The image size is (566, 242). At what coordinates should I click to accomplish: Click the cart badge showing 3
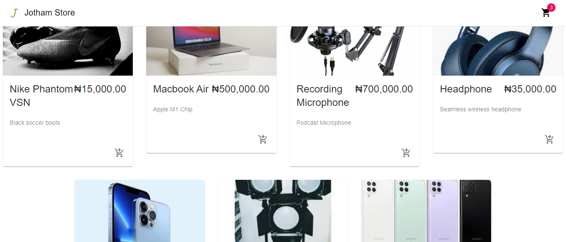click(x=551, y=8)
